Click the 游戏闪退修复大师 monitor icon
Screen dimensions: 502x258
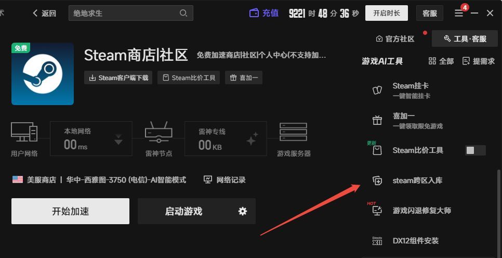pos(377,211)
